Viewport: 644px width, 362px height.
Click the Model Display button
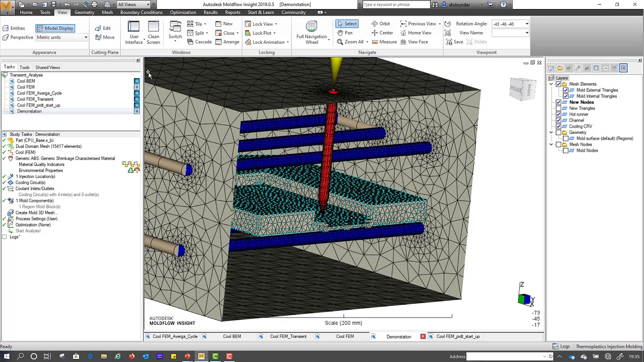[55, 28]
